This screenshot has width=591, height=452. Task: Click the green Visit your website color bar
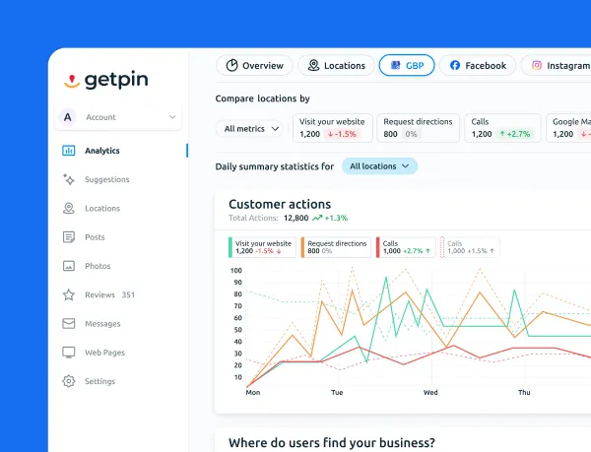tap(230, 247)
